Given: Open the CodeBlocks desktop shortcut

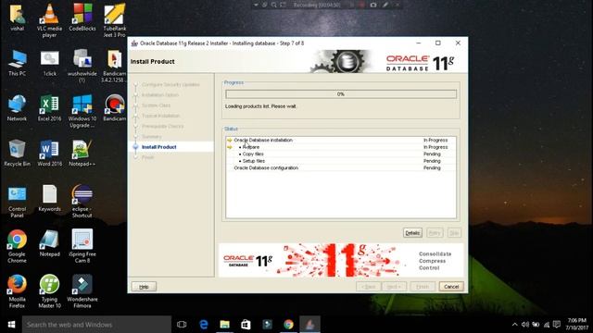Looking at the screenshot, I should (x=82, y=17).
